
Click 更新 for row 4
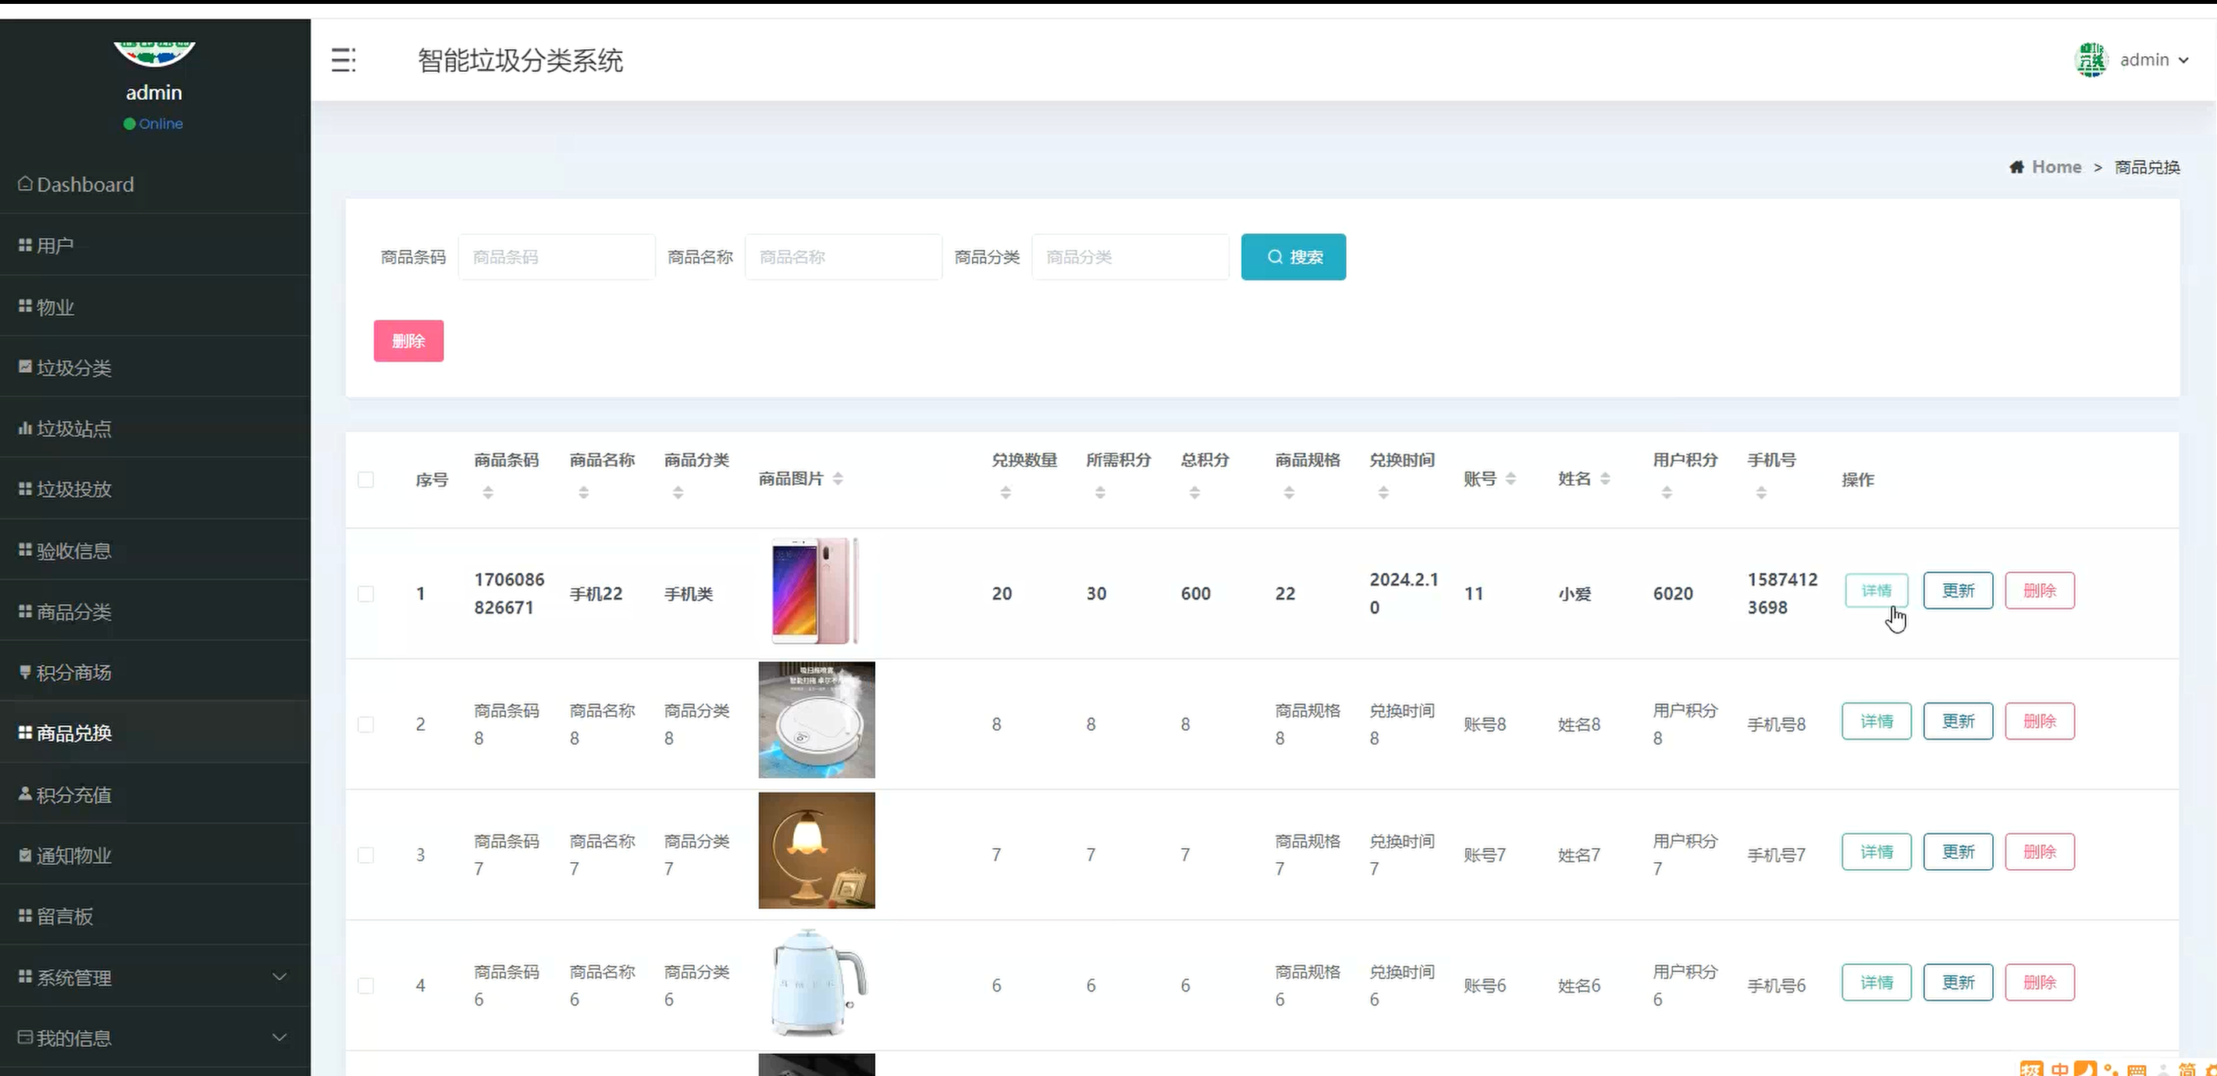[x=1958, y=982]
